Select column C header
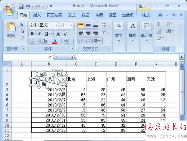 click(x=76, y=64)
